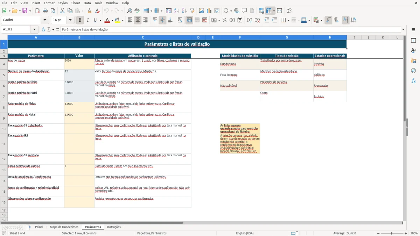Open the font size dropdown
Screen dimensions: 420x236
[x=70, y=20]
